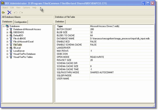Click the Redo arrow icon
Screen dimensions: 158x110
point(21,13)
